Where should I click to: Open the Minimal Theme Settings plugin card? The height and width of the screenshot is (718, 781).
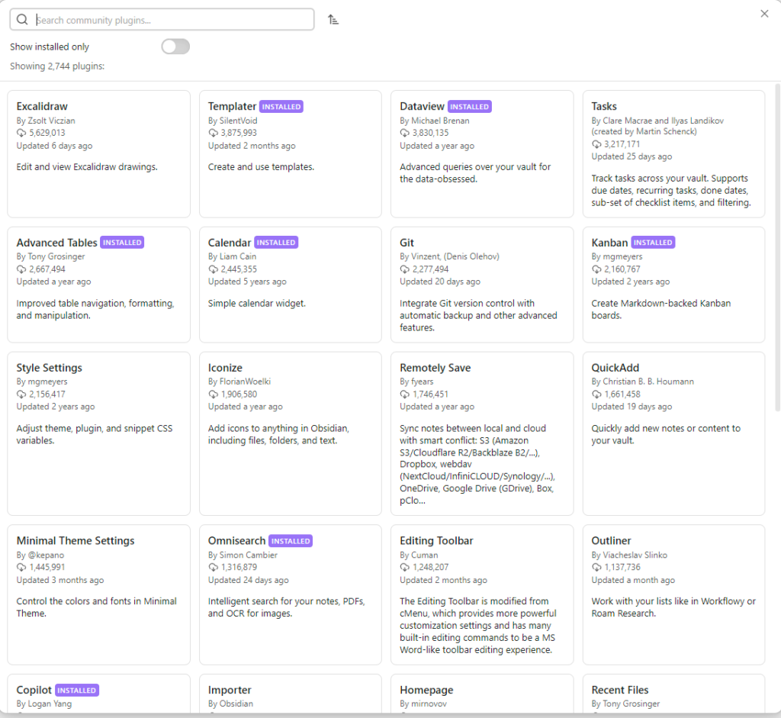point(98,595)
